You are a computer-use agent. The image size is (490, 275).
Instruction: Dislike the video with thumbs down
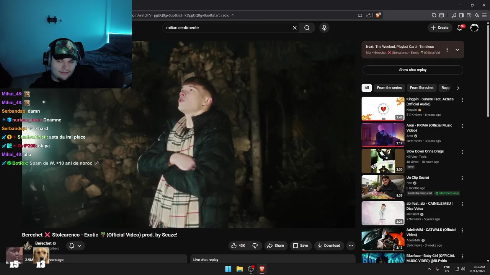(x=255, y=246)
